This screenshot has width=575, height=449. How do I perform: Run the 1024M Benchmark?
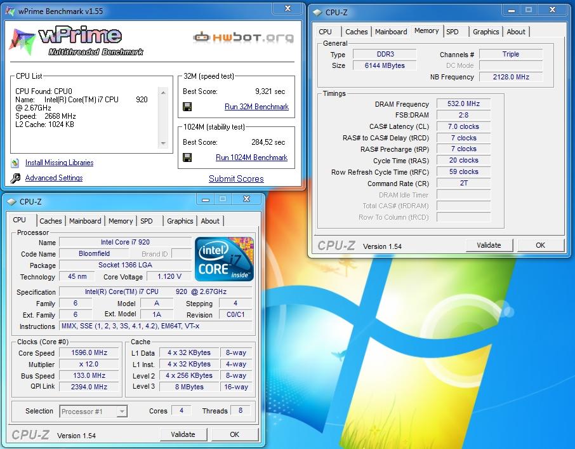[x=251, y=157]
